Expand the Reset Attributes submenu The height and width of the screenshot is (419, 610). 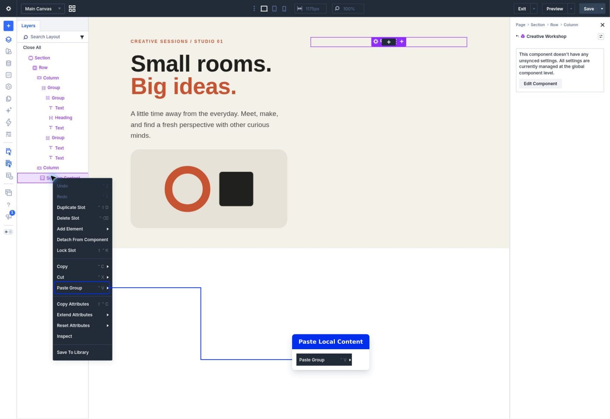click(82, 326)
